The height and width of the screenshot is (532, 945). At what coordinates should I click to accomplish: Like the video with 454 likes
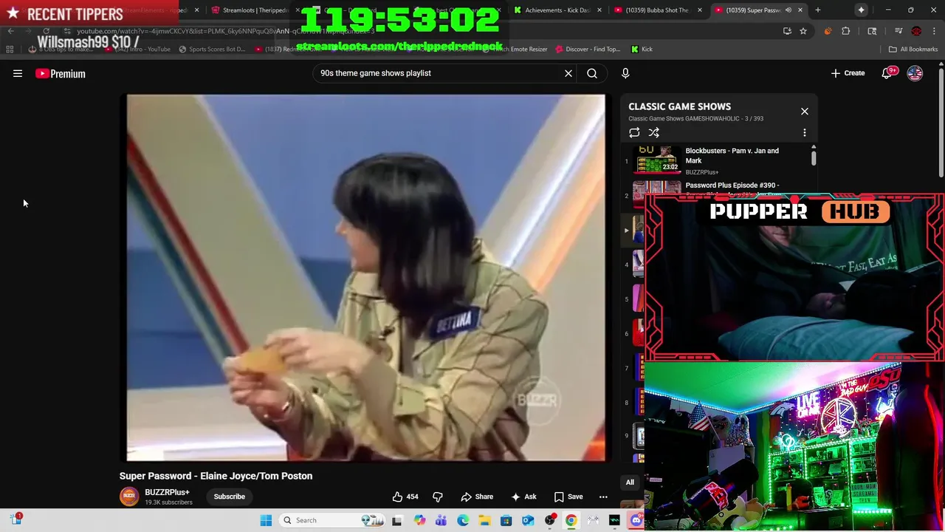[x=405, y=497]
